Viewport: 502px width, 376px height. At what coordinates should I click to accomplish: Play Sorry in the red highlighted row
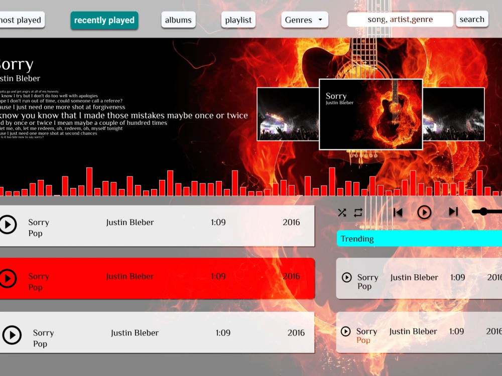tap(8, 279)
